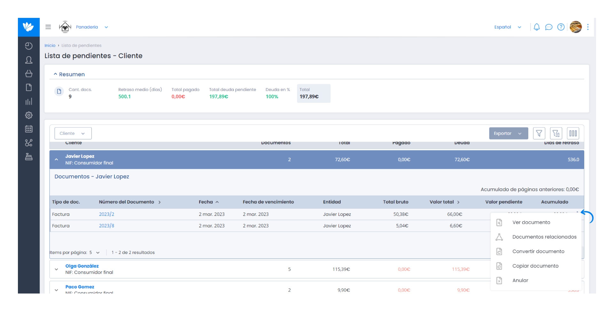The width and height of the screenshot is (614, 311).
Task: Open the dashboard pie chart sidebar icon
Action: (29, 46)
